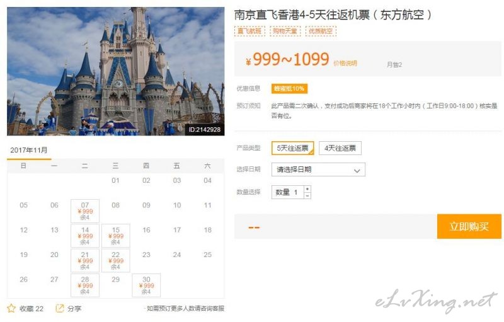Choose November 15 priced ¥999
This screenshot has width=504, height=322.
point(116,236)
